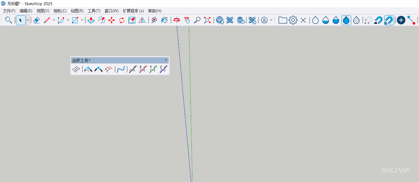419x182 pixels.
Task: Click the Zoom Extents tool
Action: (x=207, y=20)
